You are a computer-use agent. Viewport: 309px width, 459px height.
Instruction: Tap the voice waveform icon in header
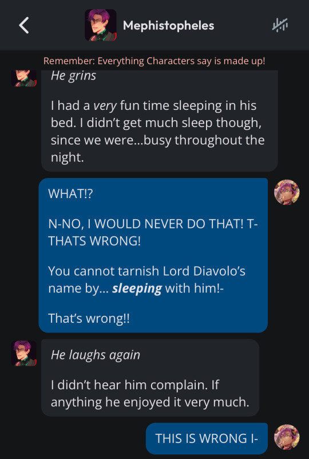(280, 25)
